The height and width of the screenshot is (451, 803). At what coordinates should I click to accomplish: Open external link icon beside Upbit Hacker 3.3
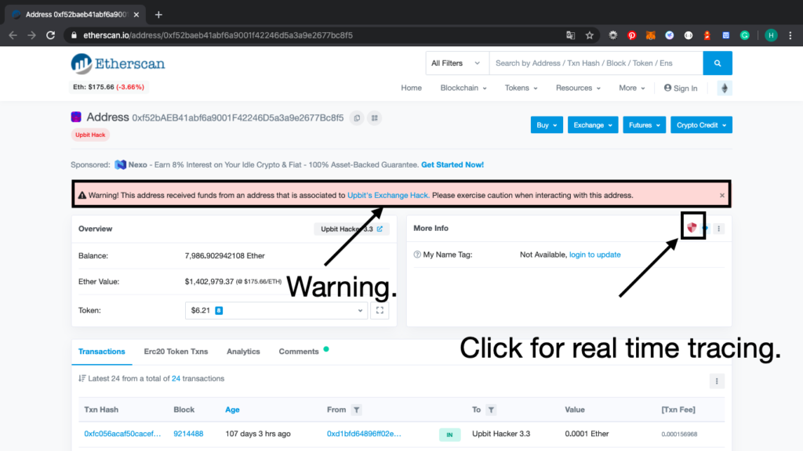[x=380, y=229]
